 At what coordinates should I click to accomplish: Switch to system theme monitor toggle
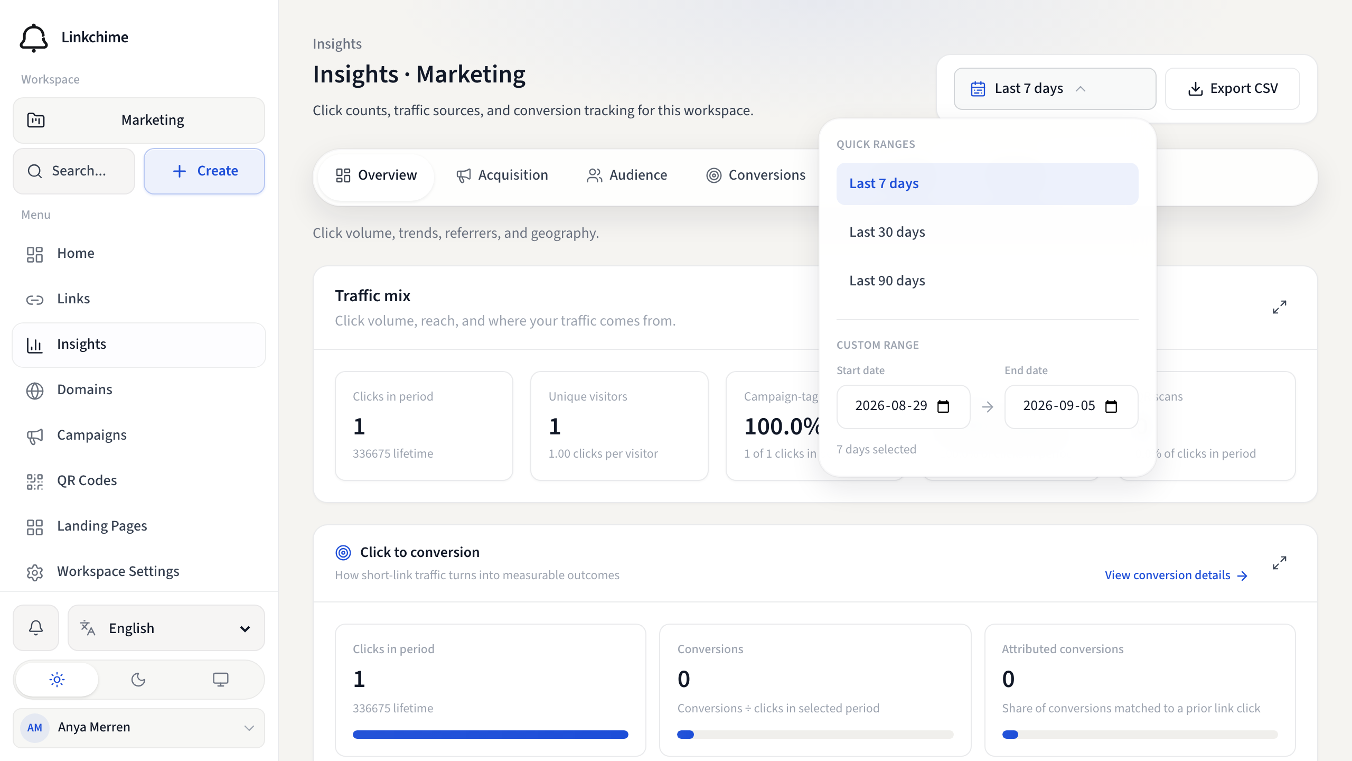pos(221,679)
